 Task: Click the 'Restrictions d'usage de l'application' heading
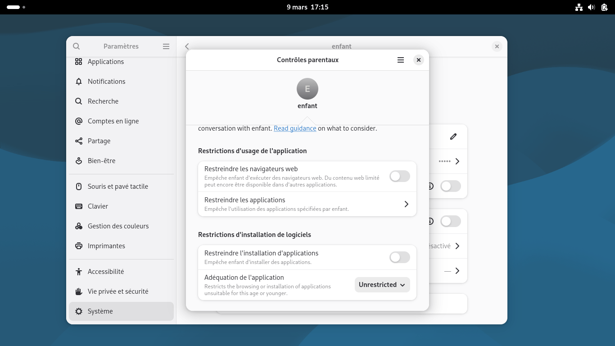(x=253, y=151)
